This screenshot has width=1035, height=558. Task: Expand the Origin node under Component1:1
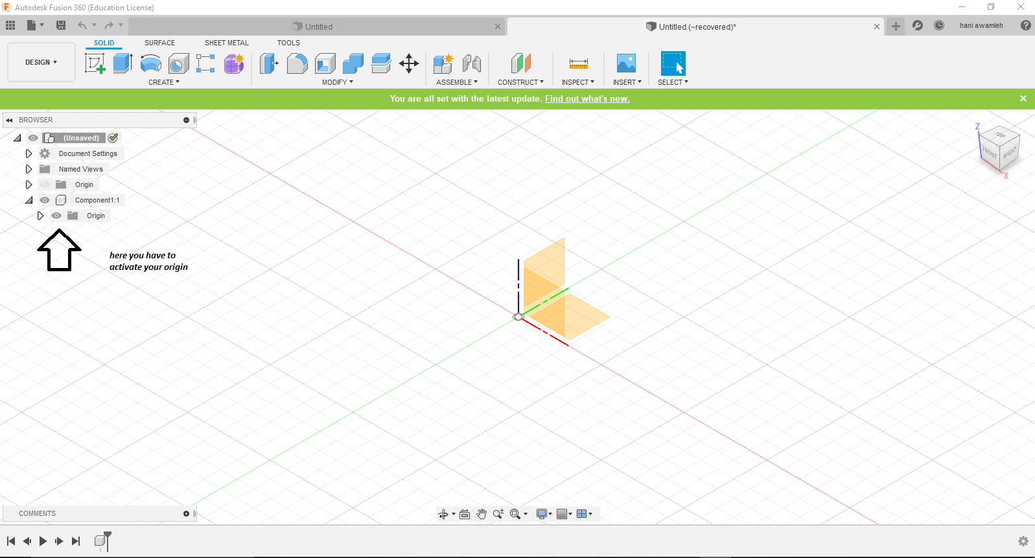click(x=40, y=216)
